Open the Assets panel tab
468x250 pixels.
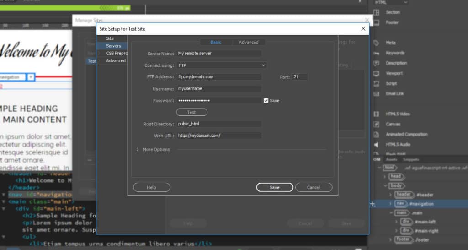click(391, 160)
